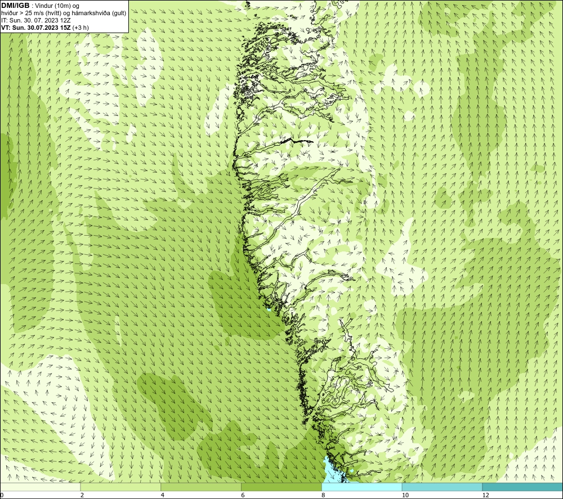The image size is (563, 499).
Task: Click the '4' label on the wind scale
Action: point(163,495)
